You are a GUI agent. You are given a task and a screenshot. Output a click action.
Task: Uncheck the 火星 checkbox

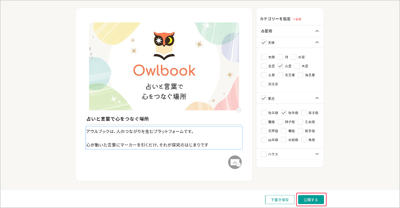pyautogui.click(x=280, y=66)
